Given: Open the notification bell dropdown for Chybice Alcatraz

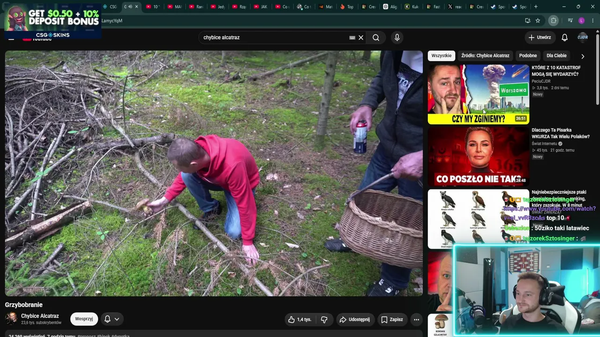Looking at the screenshot, I should click(112, 319).
